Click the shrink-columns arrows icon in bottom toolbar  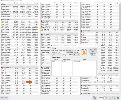[6, 98]
